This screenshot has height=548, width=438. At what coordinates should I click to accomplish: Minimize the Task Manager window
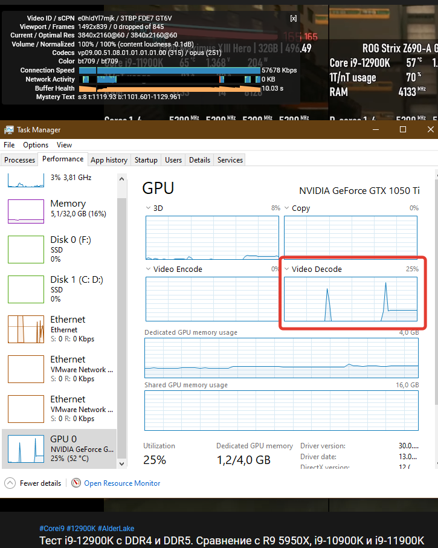[x=376, y=130]
